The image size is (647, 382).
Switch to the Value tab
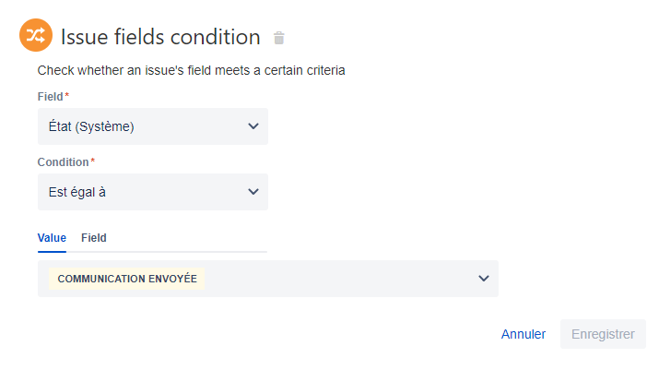coord(52,238)
